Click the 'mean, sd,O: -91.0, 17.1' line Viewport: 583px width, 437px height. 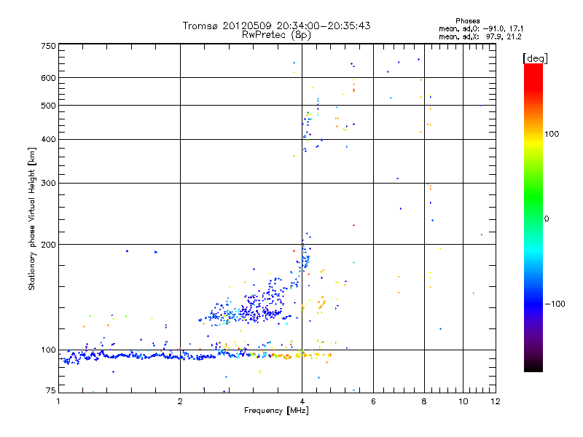click(481, 28)
